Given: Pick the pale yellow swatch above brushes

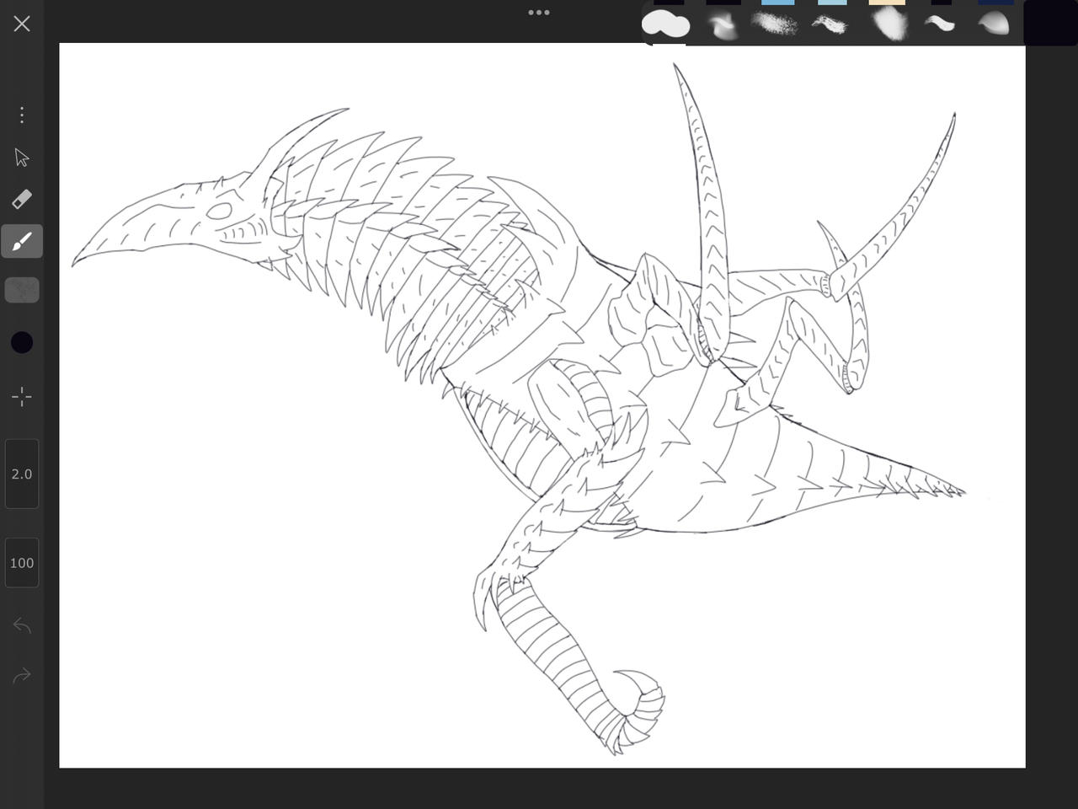Looking at the screenshot, I should [887, 3].
